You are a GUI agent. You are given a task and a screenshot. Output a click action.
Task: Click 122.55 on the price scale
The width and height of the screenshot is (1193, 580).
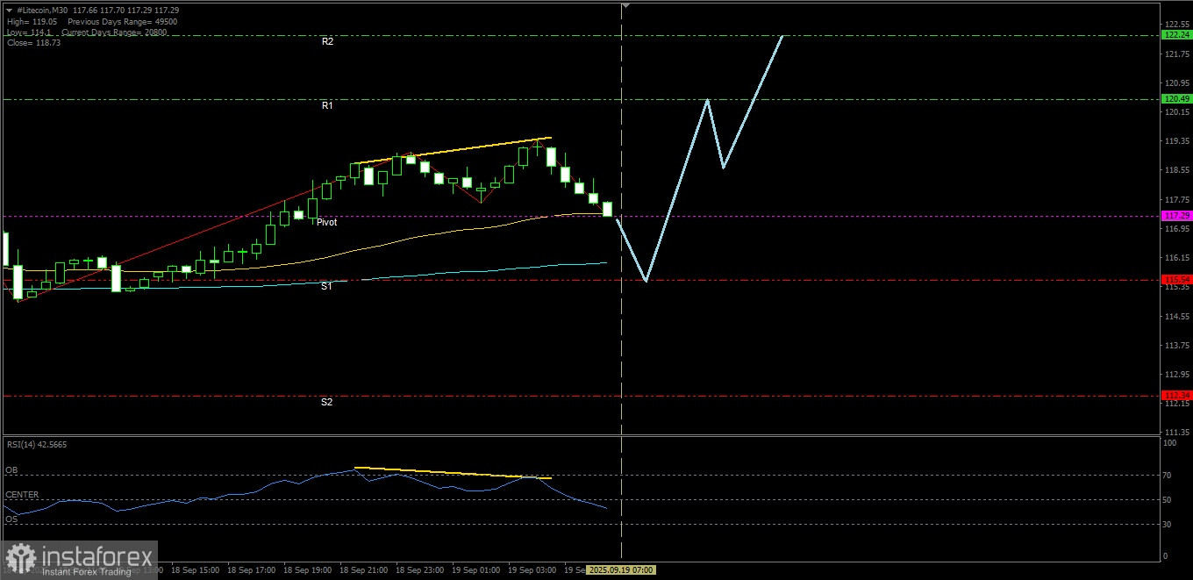1176,24
